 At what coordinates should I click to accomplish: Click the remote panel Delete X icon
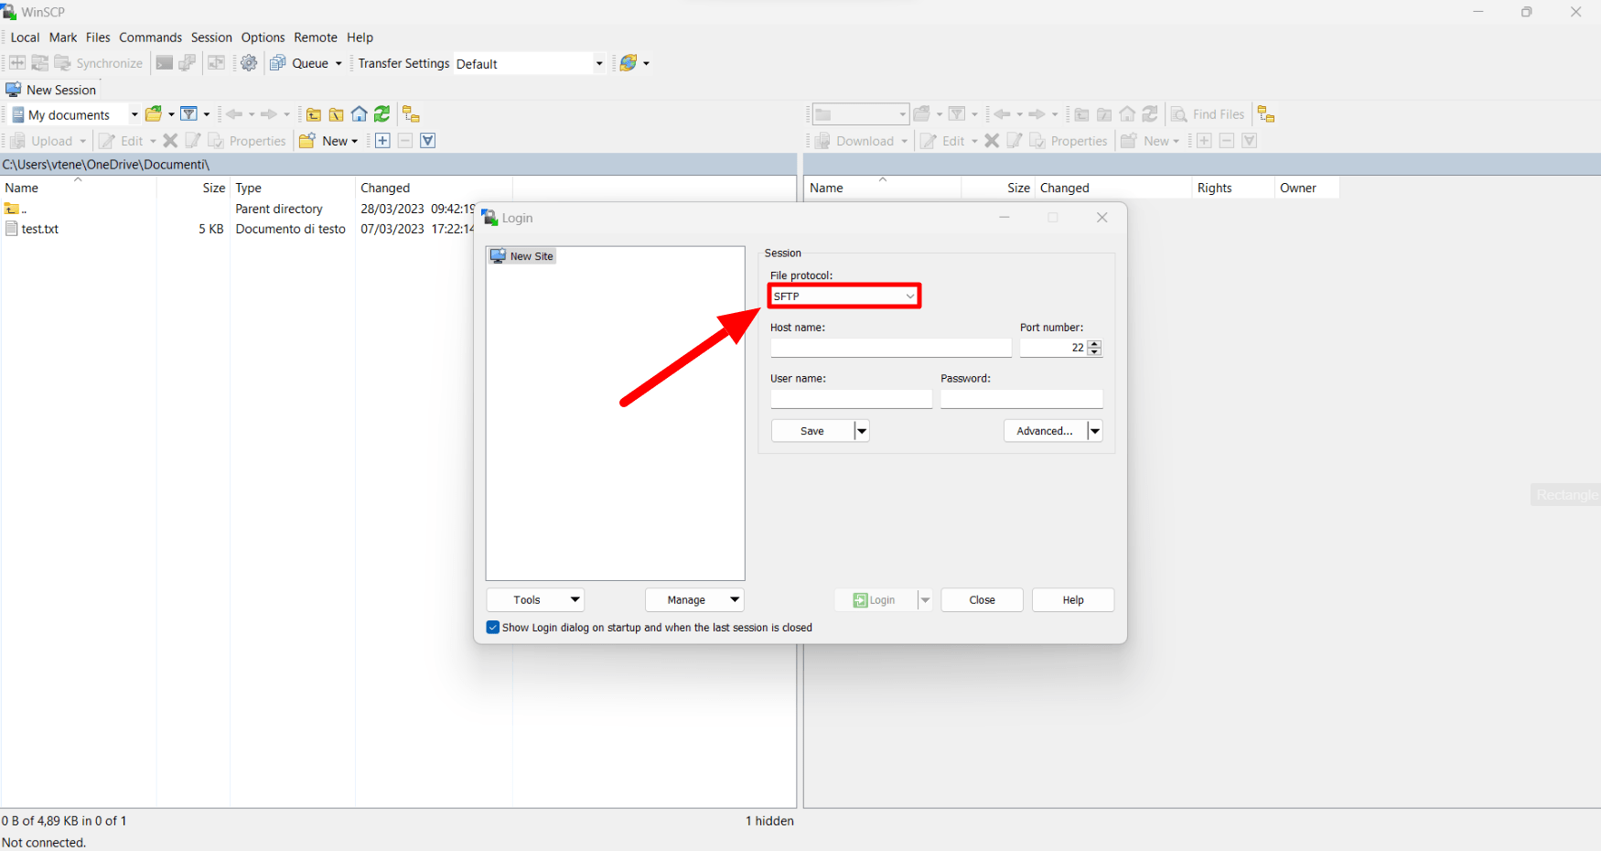[x=992, y=141]
